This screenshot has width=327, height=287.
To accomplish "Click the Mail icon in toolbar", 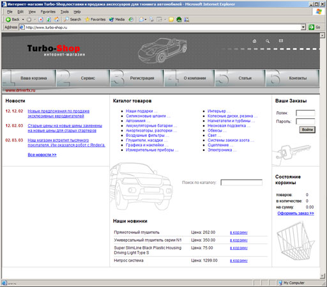I will [141, 20].
